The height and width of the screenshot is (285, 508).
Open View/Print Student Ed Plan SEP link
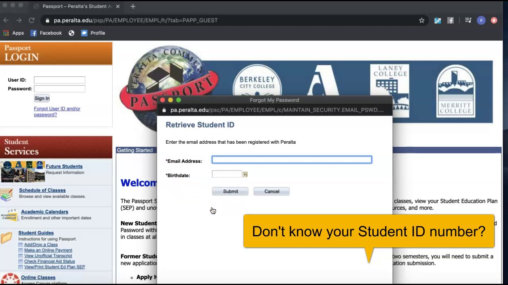pos(54,267)
